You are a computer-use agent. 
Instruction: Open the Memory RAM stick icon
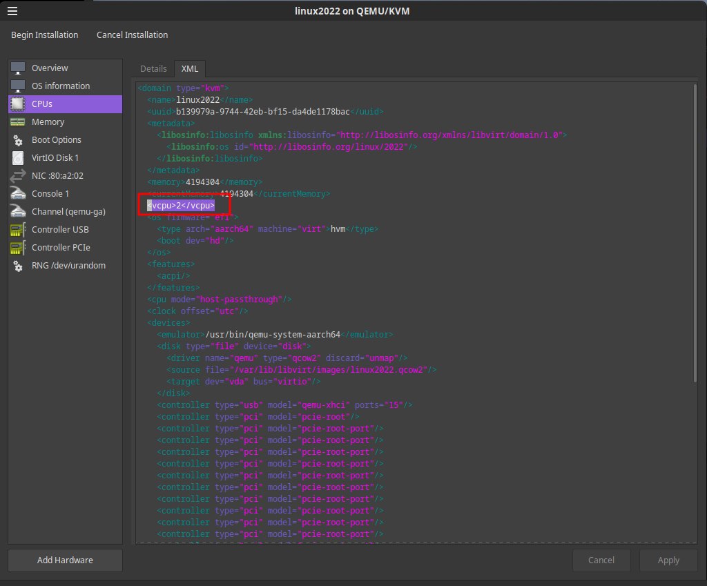(17, 122)
